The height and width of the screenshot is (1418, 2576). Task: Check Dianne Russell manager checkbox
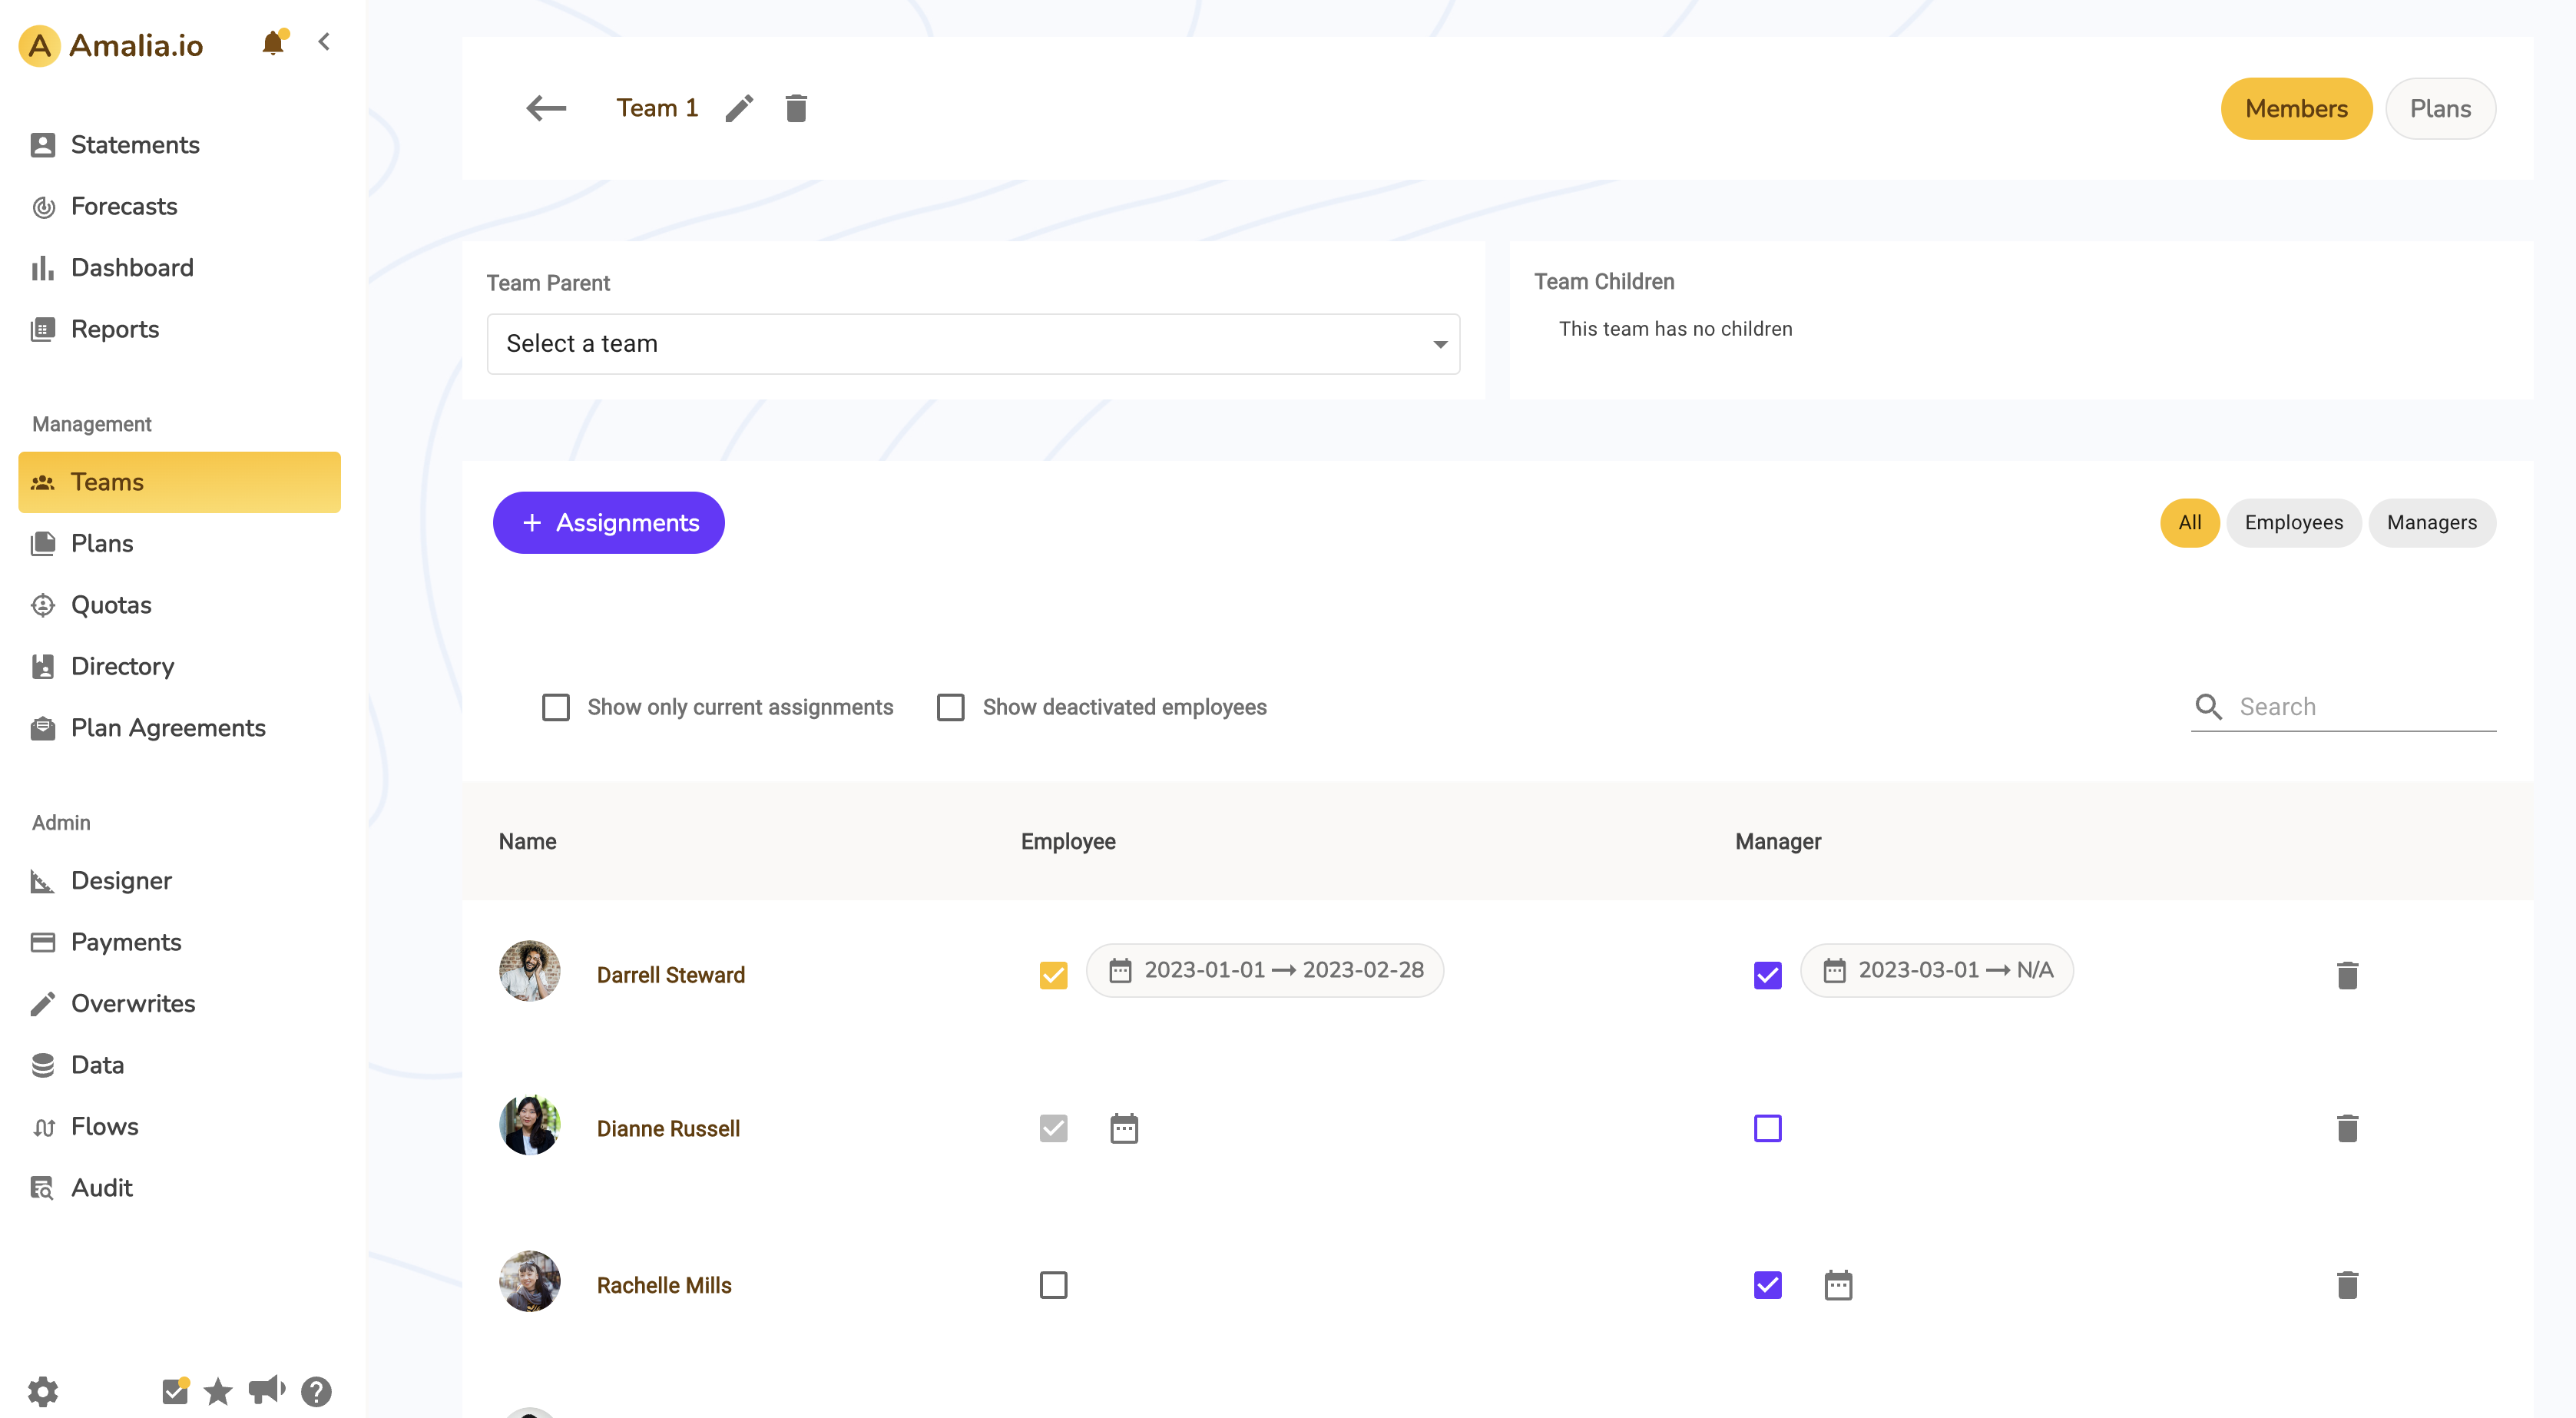[x=1767, y=1128]
